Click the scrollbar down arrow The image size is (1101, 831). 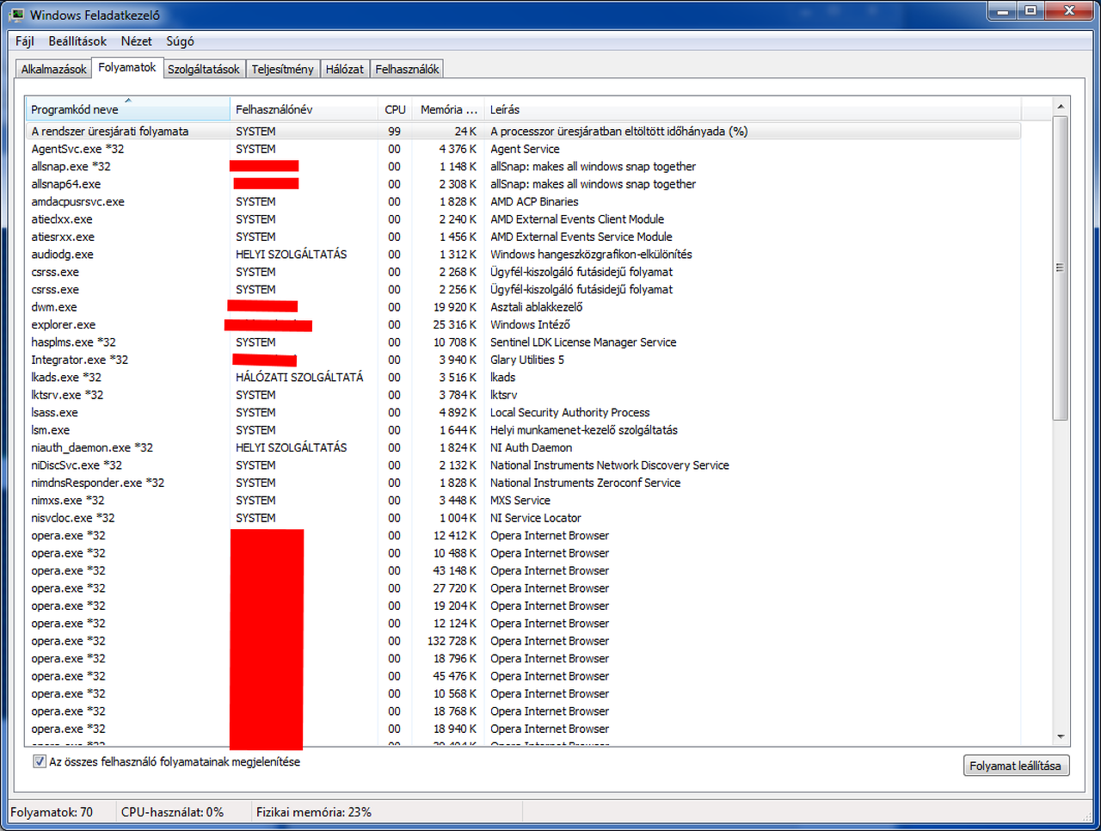pos(1061,736)
